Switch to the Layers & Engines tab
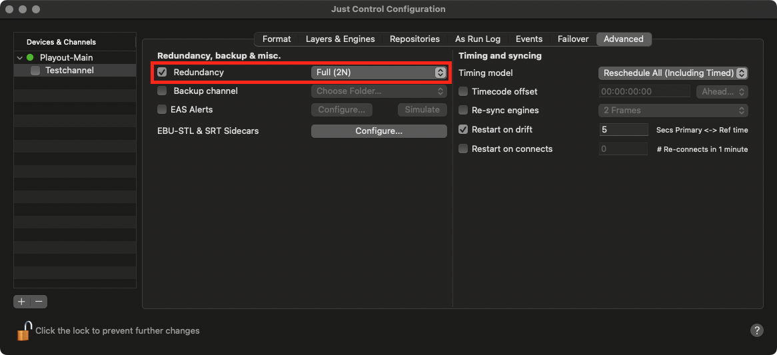The height and width of the screenshot is (355, 777). tap(340, 39)
